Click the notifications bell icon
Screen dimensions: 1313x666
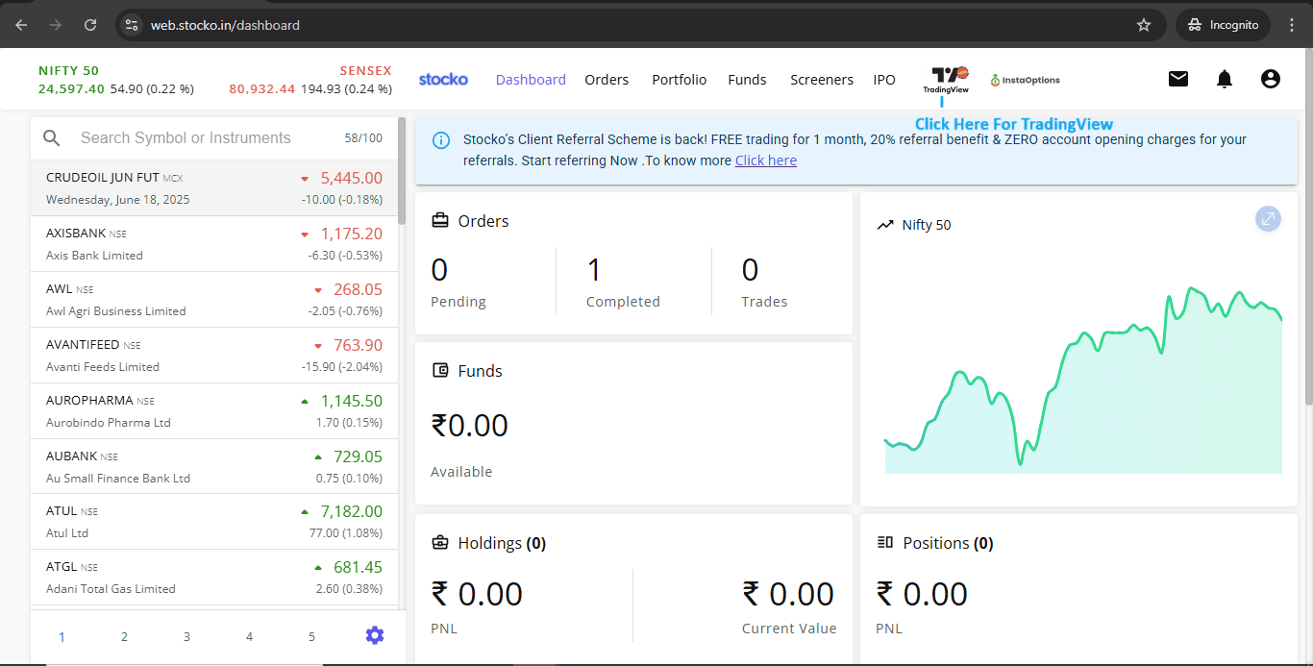1225,79
